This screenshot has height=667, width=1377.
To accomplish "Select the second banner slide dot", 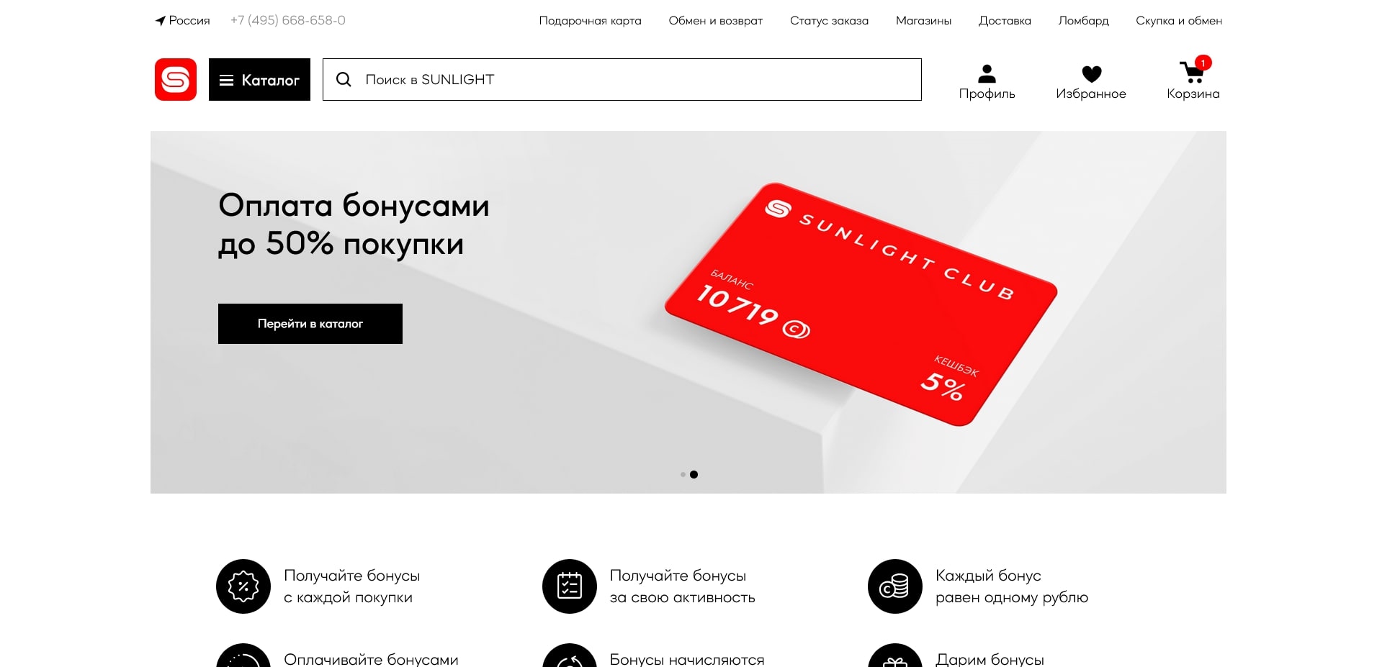I will (x=694, y=474).
